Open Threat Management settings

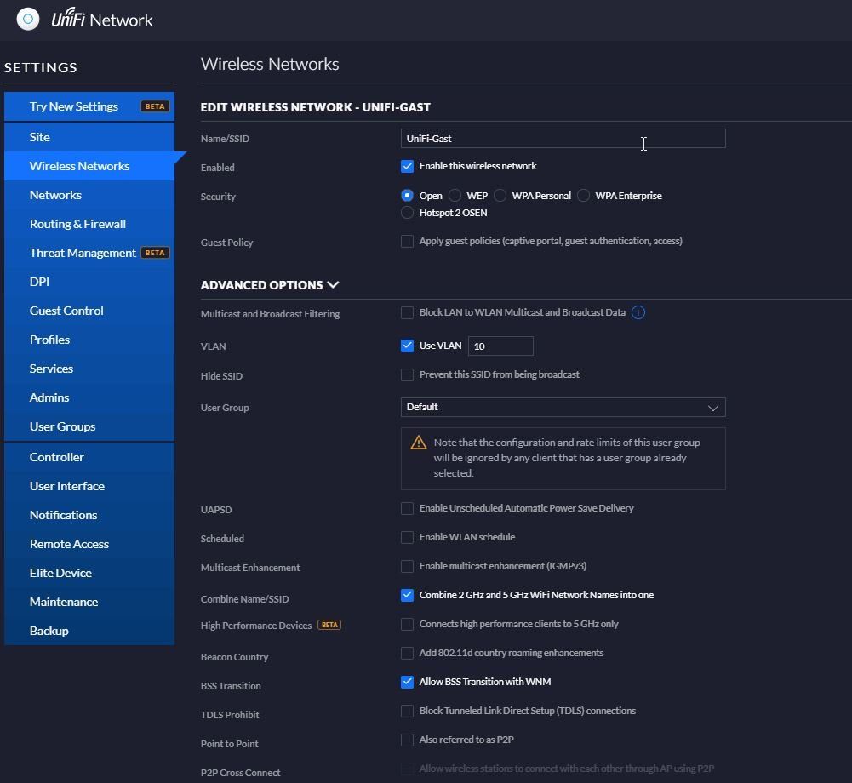pos(89,253)
